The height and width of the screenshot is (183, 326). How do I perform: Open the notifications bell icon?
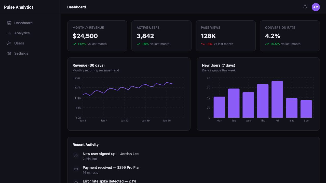tap(305, 7)
